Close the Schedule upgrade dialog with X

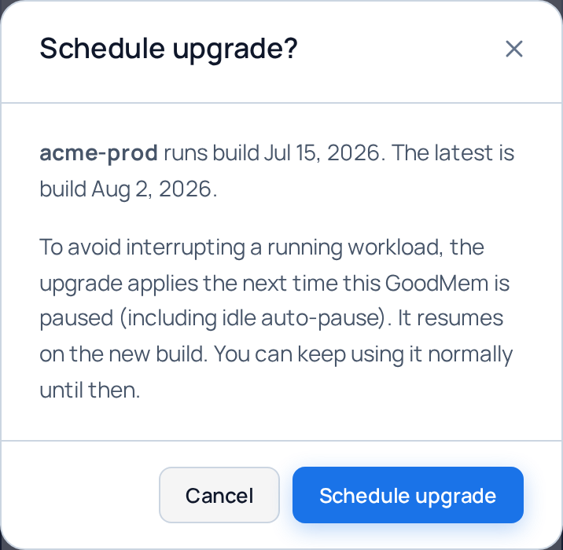(513, 49)
